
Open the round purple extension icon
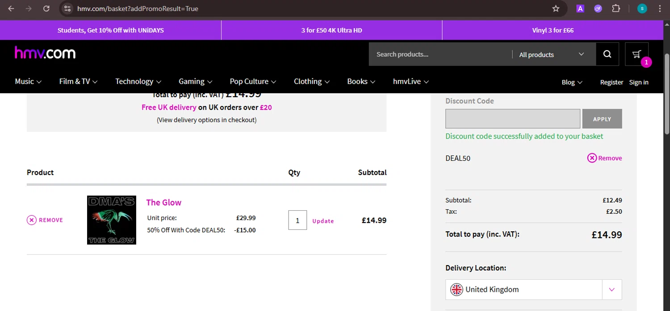[598, 8]
